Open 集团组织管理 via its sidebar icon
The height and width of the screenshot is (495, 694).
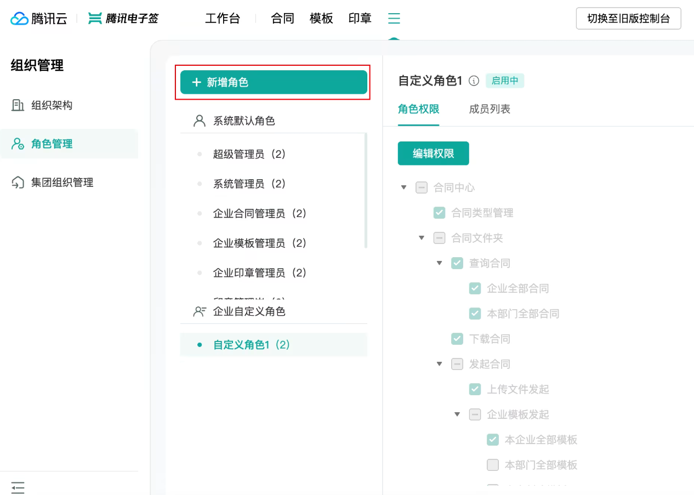17,182
